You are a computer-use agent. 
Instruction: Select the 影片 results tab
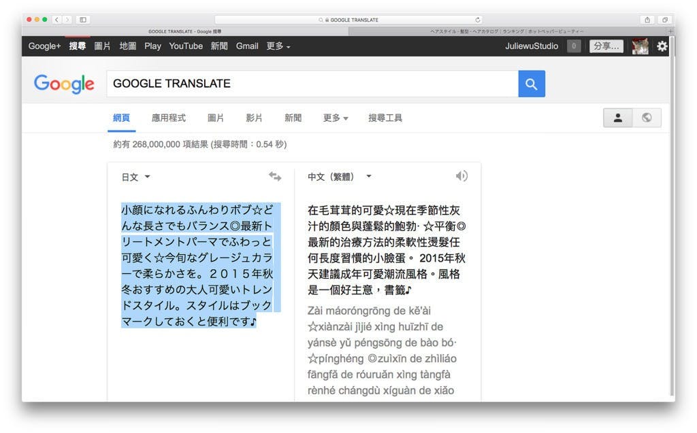[x=255, y=118]
